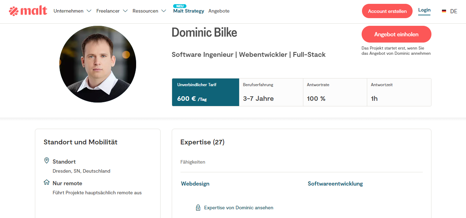This screenshot has width=466, height=218.
Task: Click Dominic Bilke's profile photo
Action: pos(98,64)
